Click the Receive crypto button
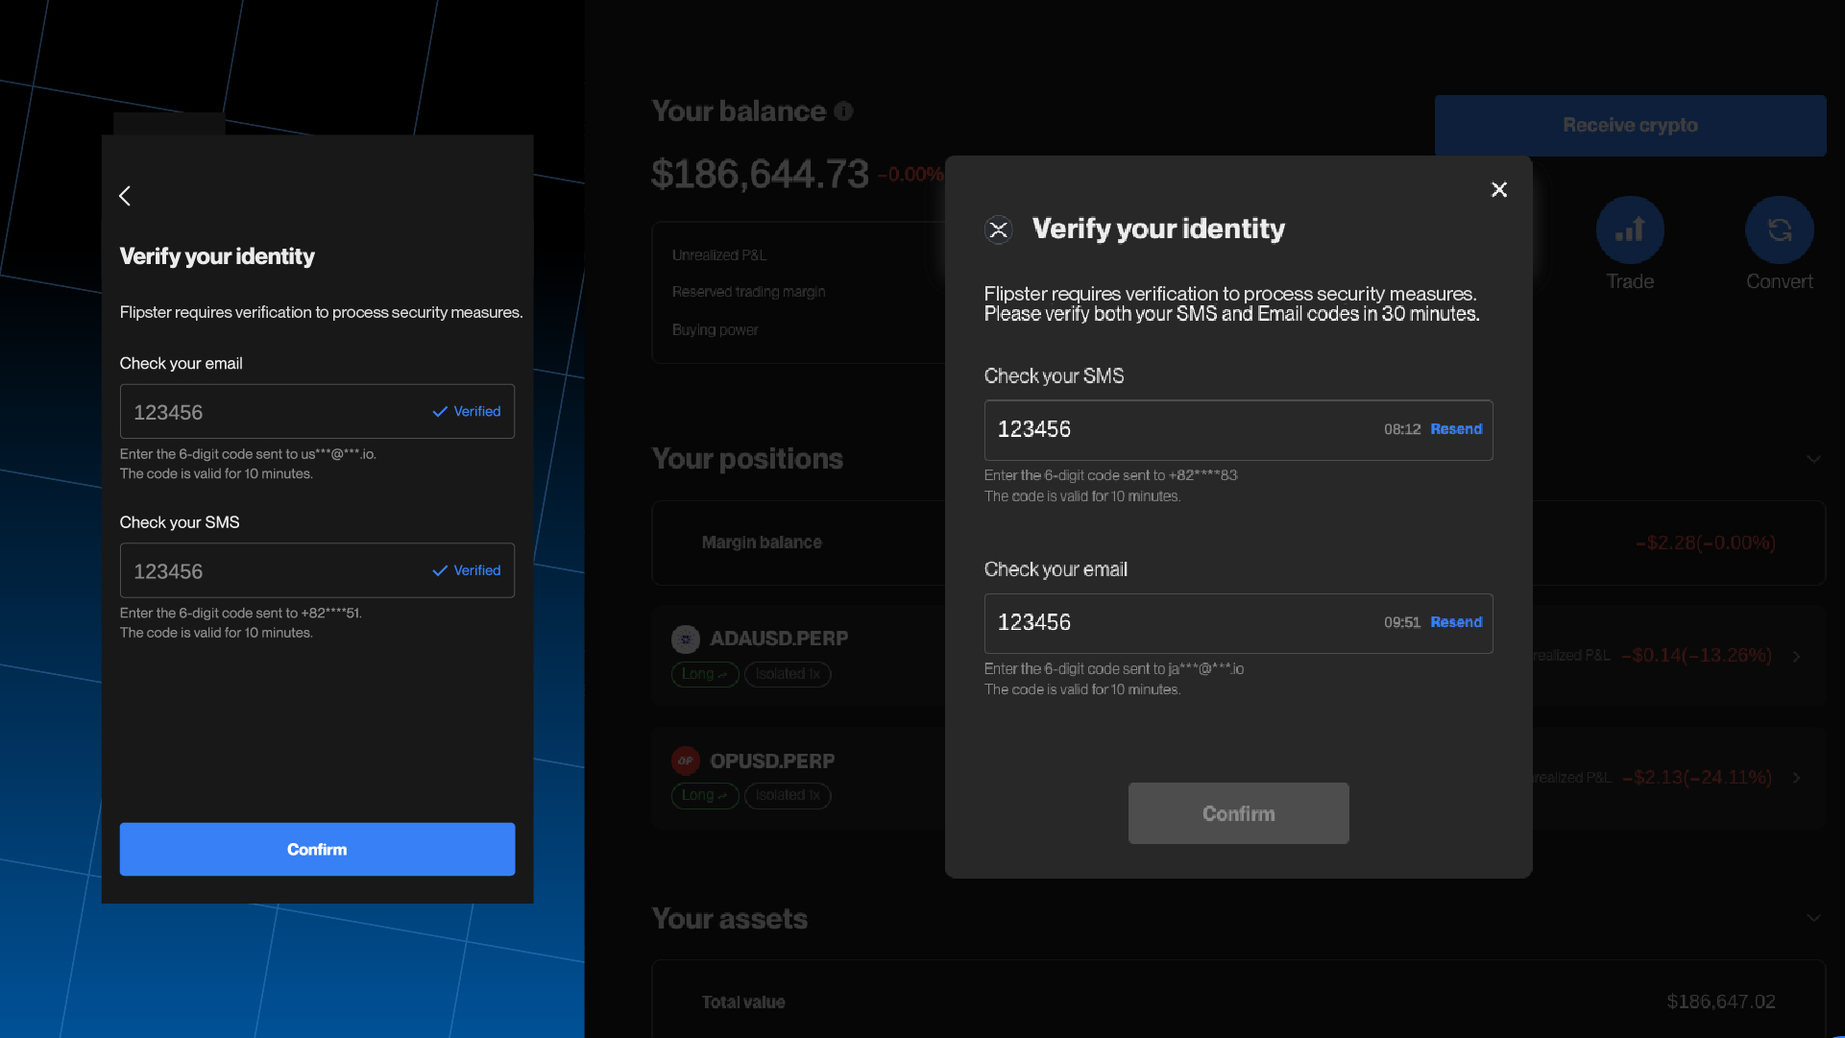1845x1038 pixels. tap(1630, 126)
